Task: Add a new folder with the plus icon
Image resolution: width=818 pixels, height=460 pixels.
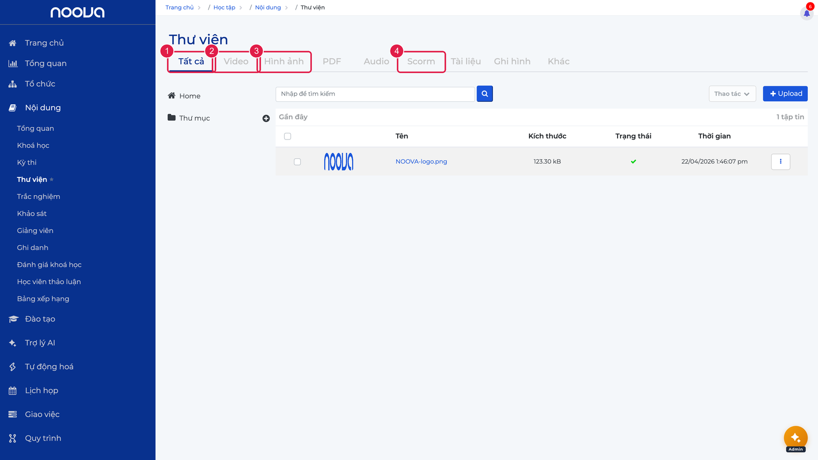Action: click(266, 119)
